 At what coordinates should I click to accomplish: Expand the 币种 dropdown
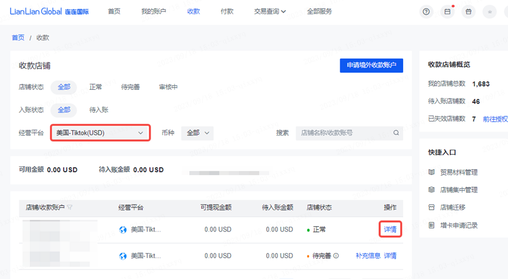(x=197, y=133)
